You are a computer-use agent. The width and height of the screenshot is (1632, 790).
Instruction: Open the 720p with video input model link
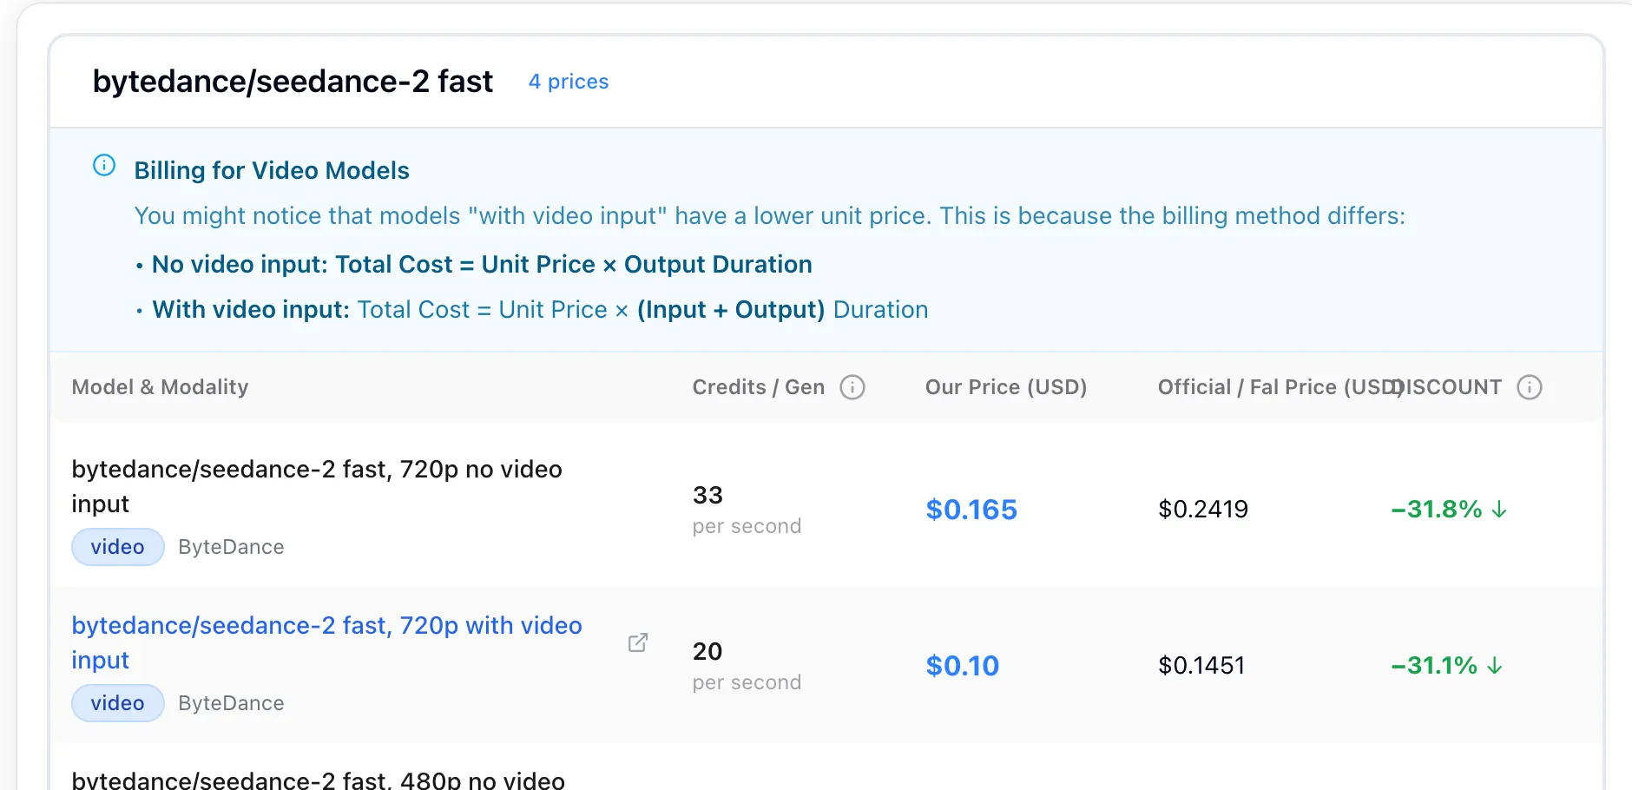click(x=326, y=642)
